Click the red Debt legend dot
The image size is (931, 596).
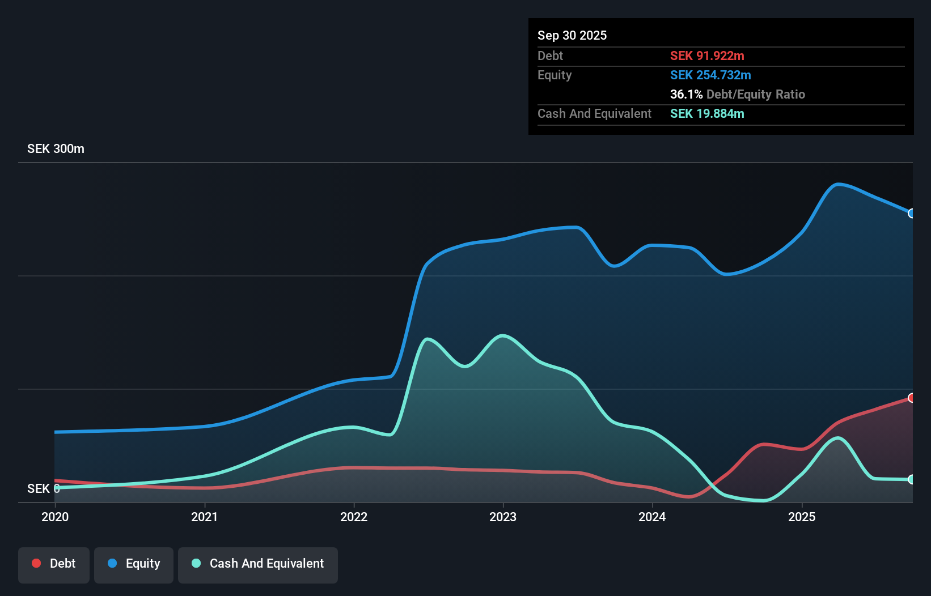pyautogui.click(x=36, y=563)
